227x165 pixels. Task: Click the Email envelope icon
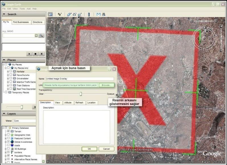[98, 14]
